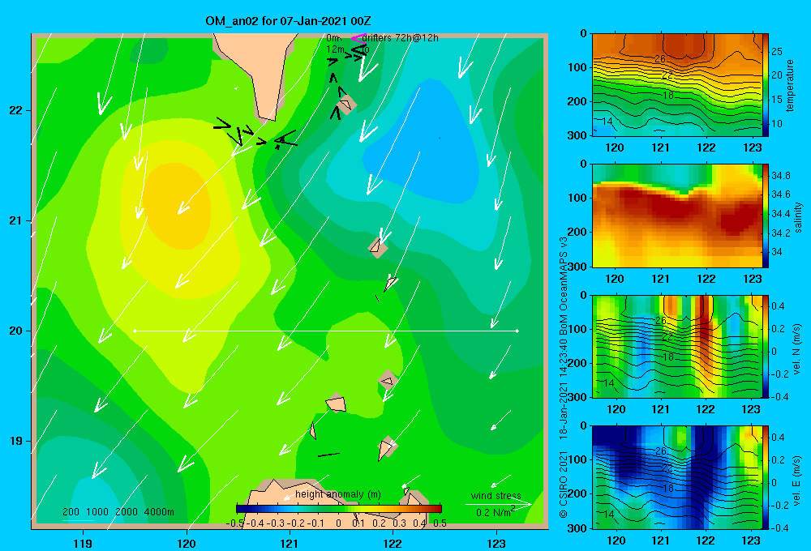
Task: Click the "© CSIRO 2021" copyright text
Action: pyautogui.click(x=564, y=485)
